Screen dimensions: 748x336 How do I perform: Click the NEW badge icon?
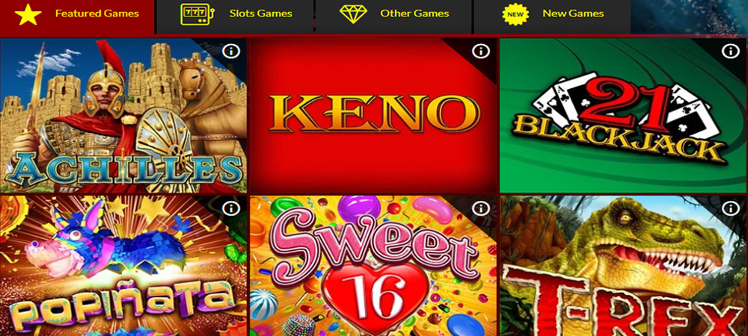(x=515, y=13)
